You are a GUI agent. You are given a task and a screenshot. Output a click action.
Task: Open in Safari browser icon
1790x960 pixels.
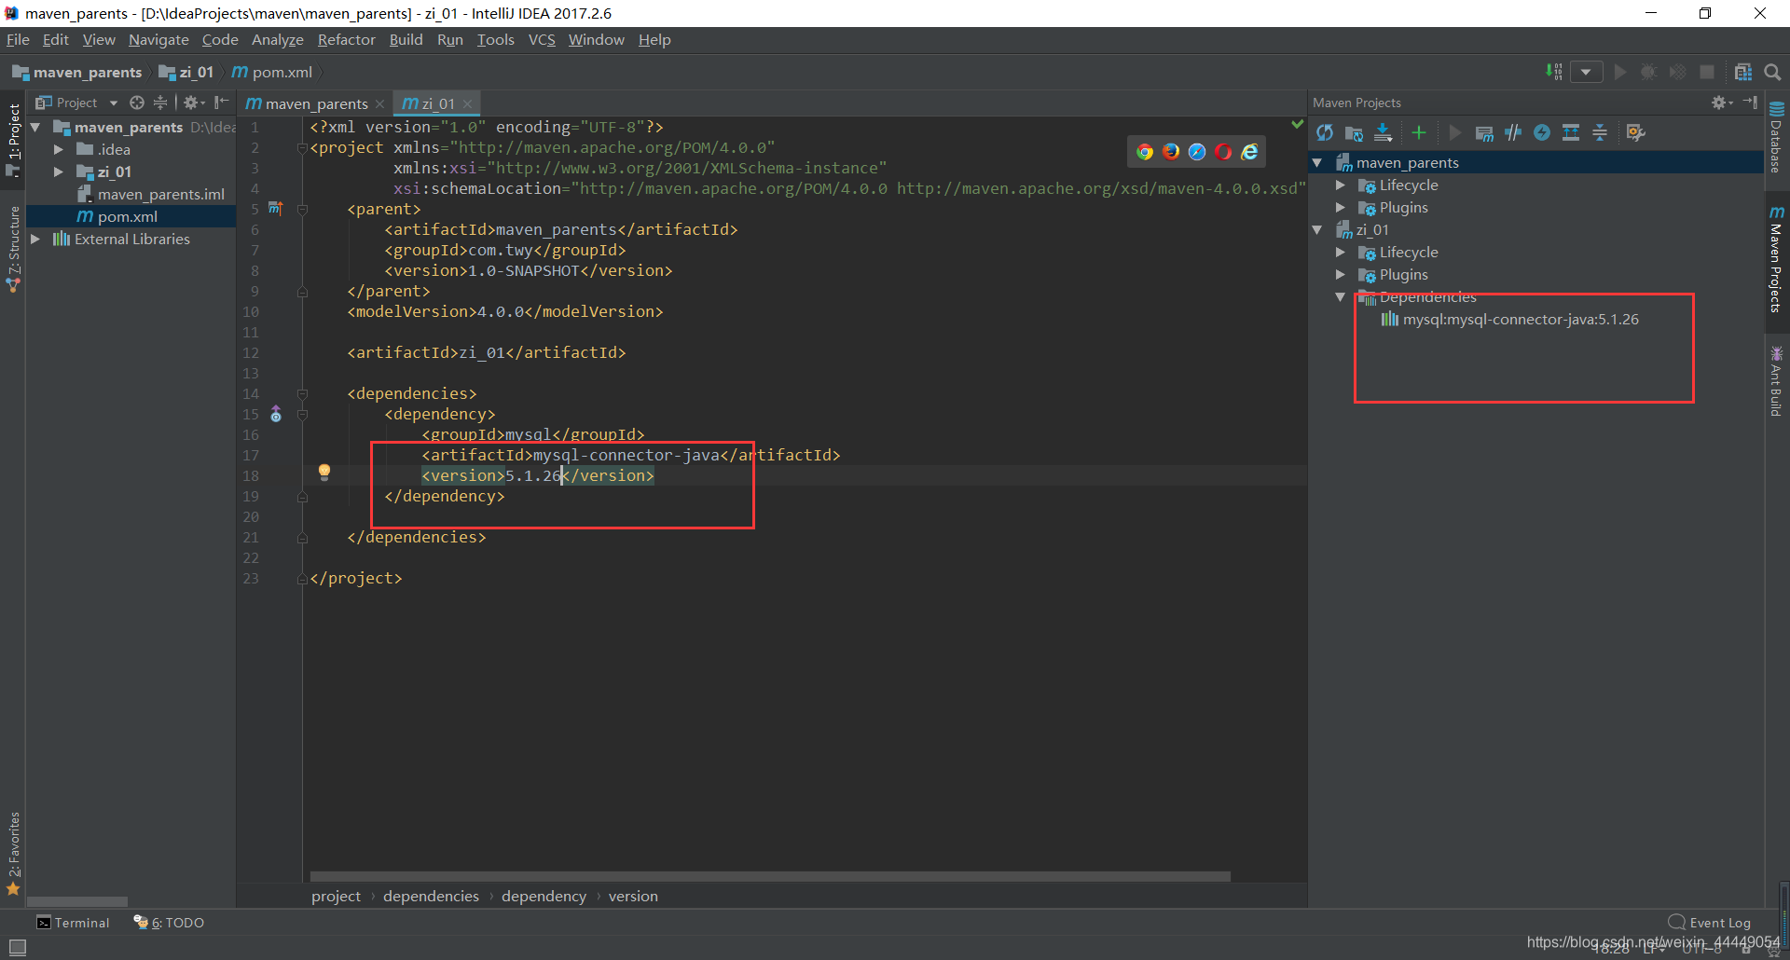pyautogui.click(x=1197, y=151)
